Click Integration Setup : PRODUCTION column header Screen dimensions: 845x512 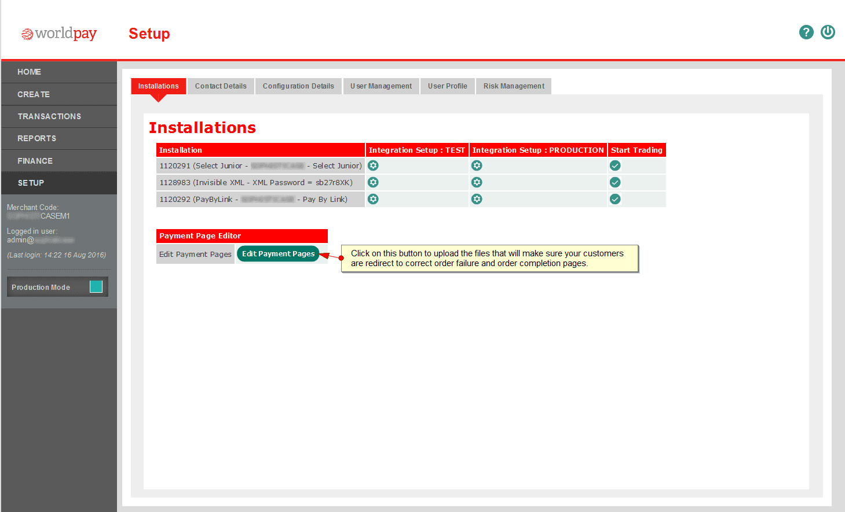tap(538, 150)
